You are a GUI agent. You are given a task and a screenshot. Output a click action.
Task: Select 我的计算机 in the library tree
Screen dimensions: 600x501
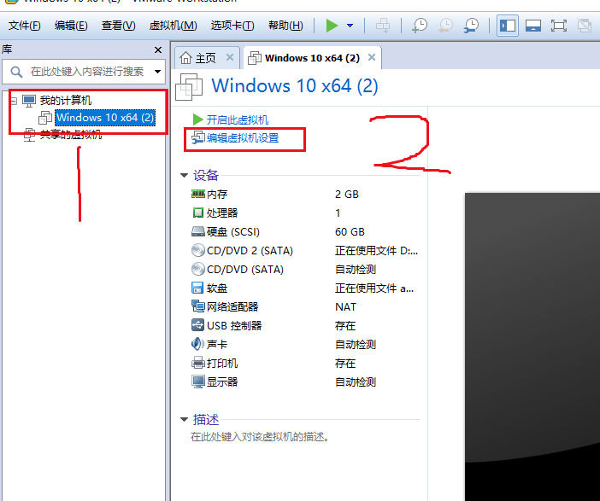tap(66, 101)
